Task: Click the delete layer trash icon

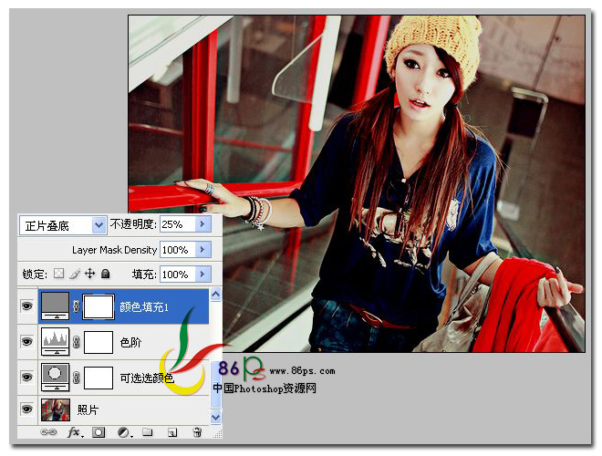Action: point(197,432)
